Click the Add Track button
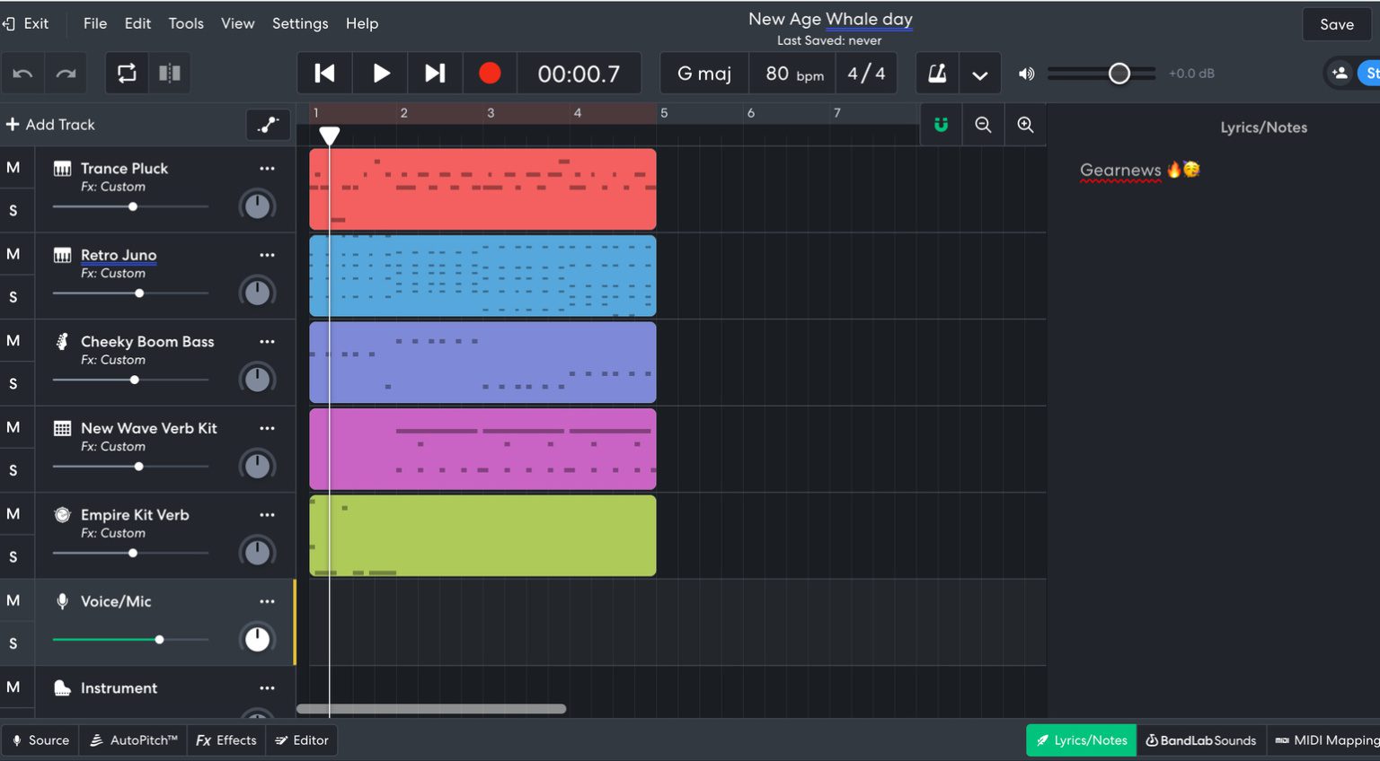 (x=51, y=124)
